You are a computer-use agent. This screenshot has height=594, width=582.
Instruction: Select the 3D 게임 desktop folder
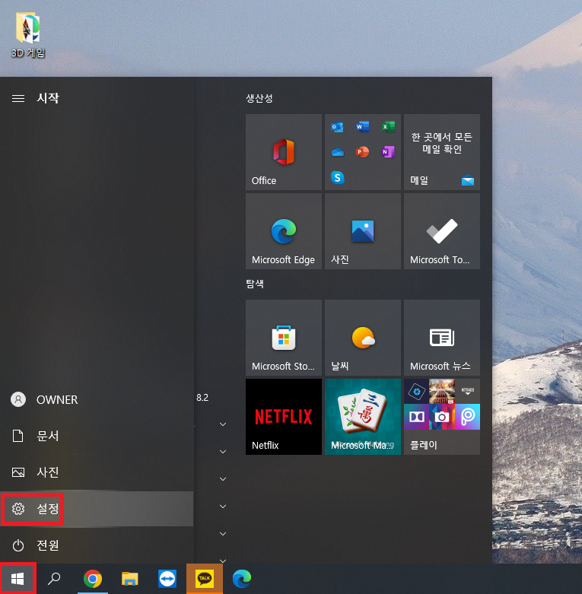[27, 35]
